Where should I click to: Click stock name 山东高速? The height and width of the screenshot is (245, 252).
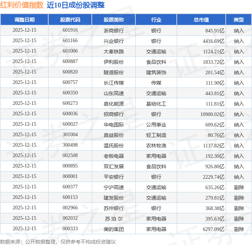point(114,93)
